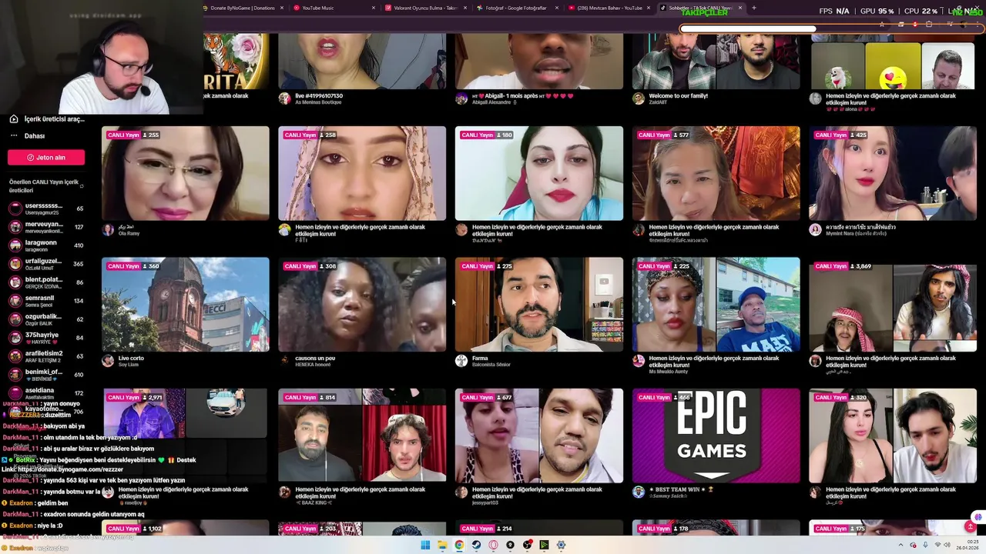The height and width of the screenshot is (554, 986).
Task: Open laragwonn suggested live creator
Action: (x=45, y=245)
